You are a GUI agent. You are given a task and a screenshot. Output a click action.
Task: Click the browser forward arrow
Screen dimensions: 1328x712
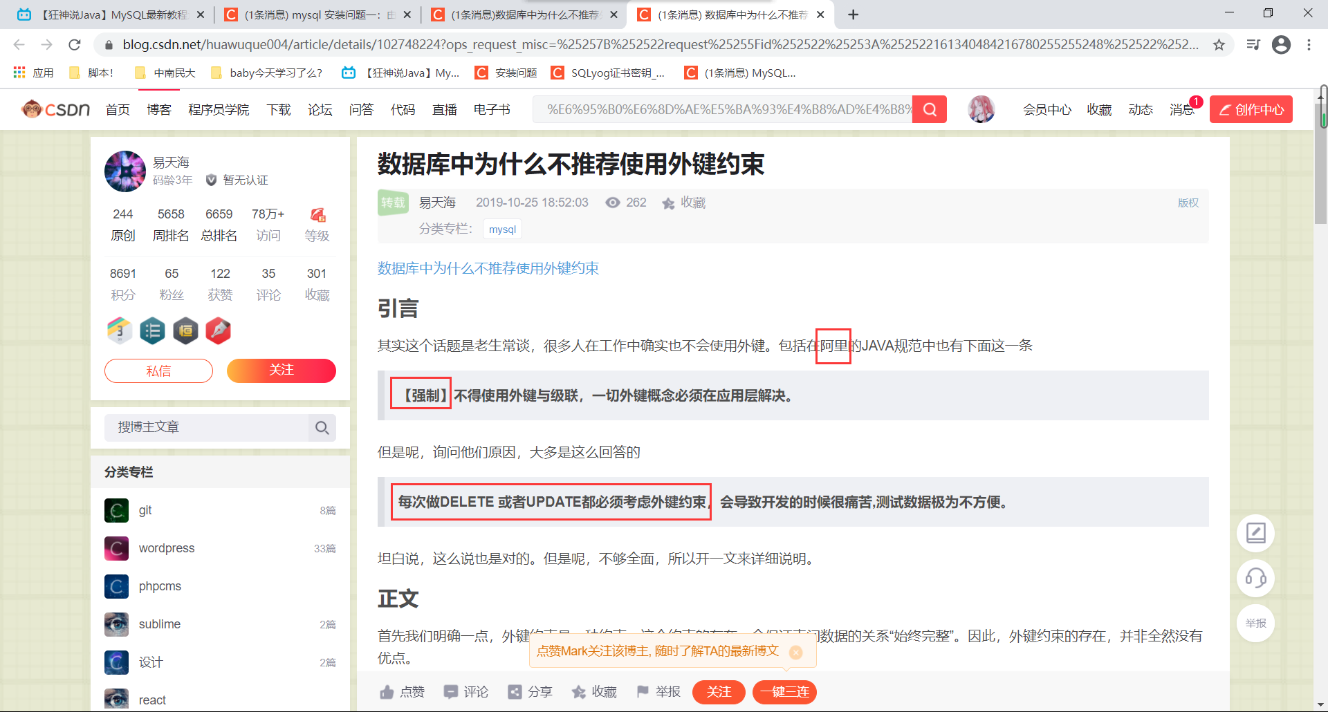47,45
